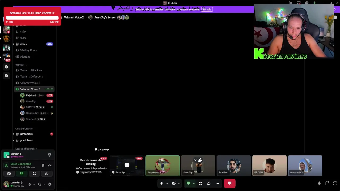Screen dimensions: 340x191
Task: Click Valorant Voice 2 header title
Action: pyautogui.click(x=74, y=18)
